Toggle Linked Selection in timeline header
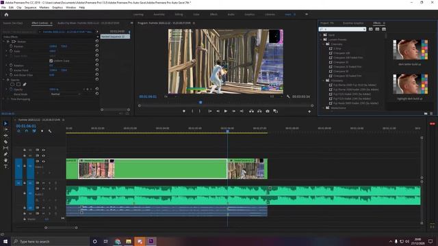 click(34, 131)
